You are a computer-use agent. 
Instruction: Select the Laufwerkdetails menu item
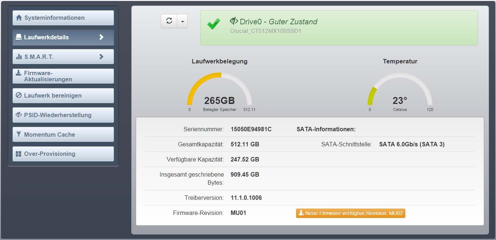click(63, 37)
